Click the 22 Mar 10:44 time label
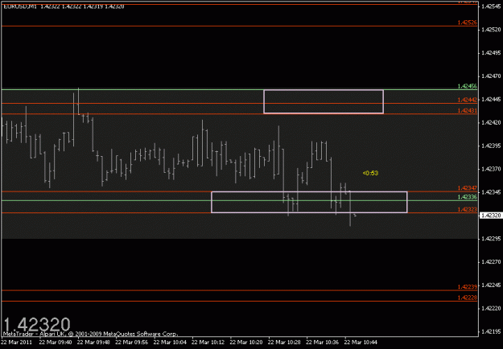503x349 pixels. coord(361,343)
